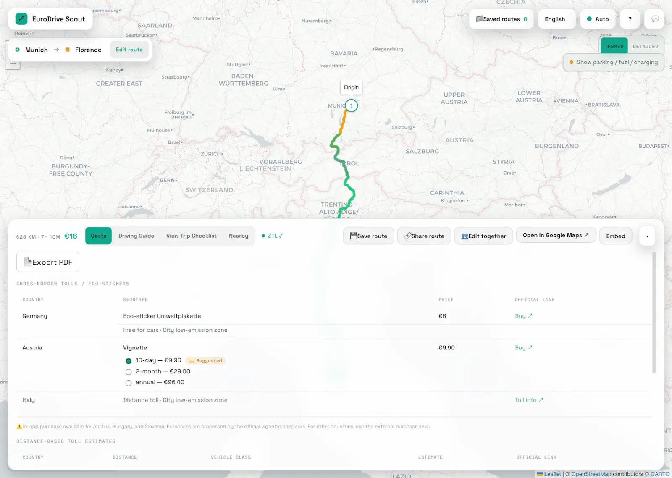This screenshot has height=478, width=672.
Task: Click the €16 total cost value
Action: 71,236
